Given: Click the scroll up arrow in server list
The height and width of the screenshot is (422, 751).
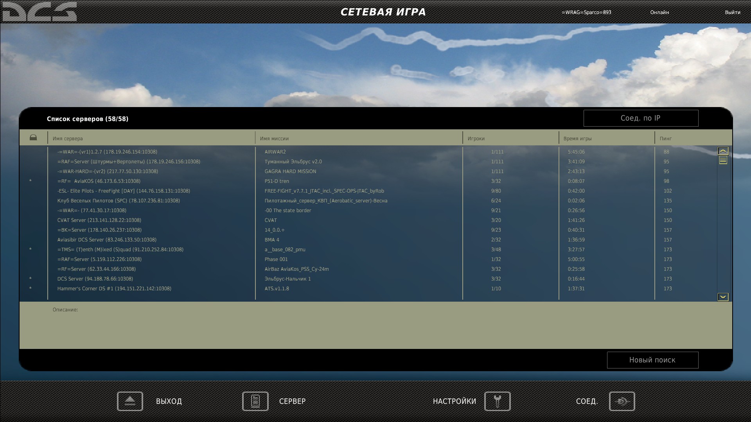Looking at the screenshot, I should pyautogui.click(x=723, y=151).
